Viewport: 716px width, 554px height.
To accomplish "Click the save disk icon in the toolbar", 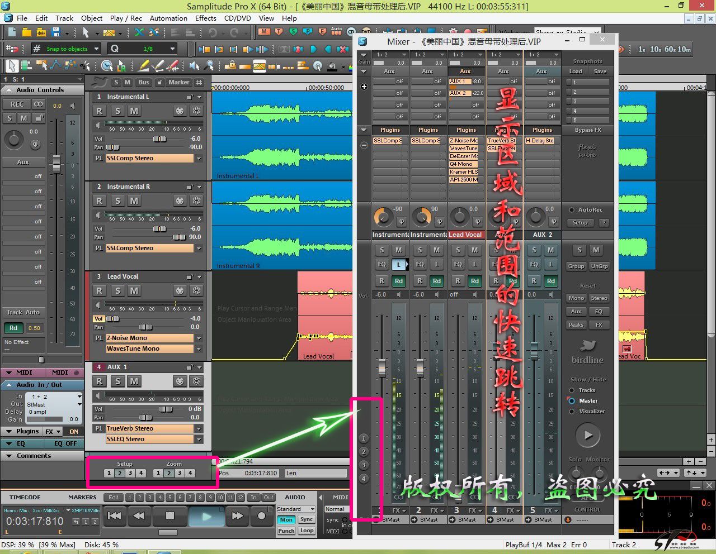I will (x=56, y=33).
